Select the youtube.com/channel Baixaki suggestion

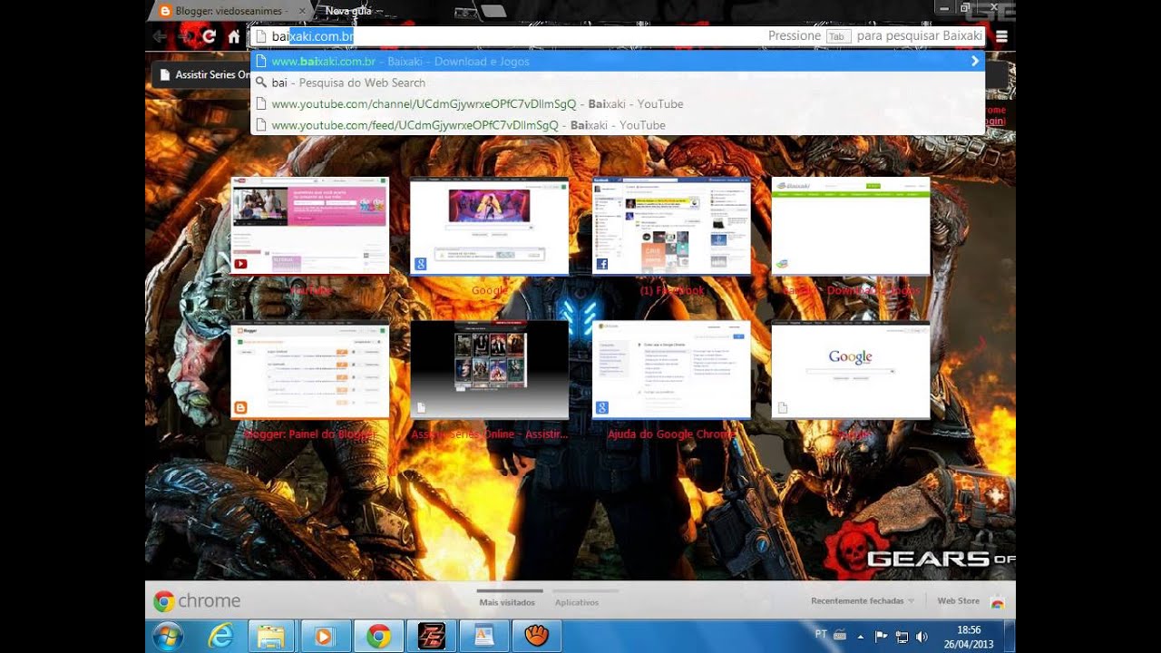[618, 104]
